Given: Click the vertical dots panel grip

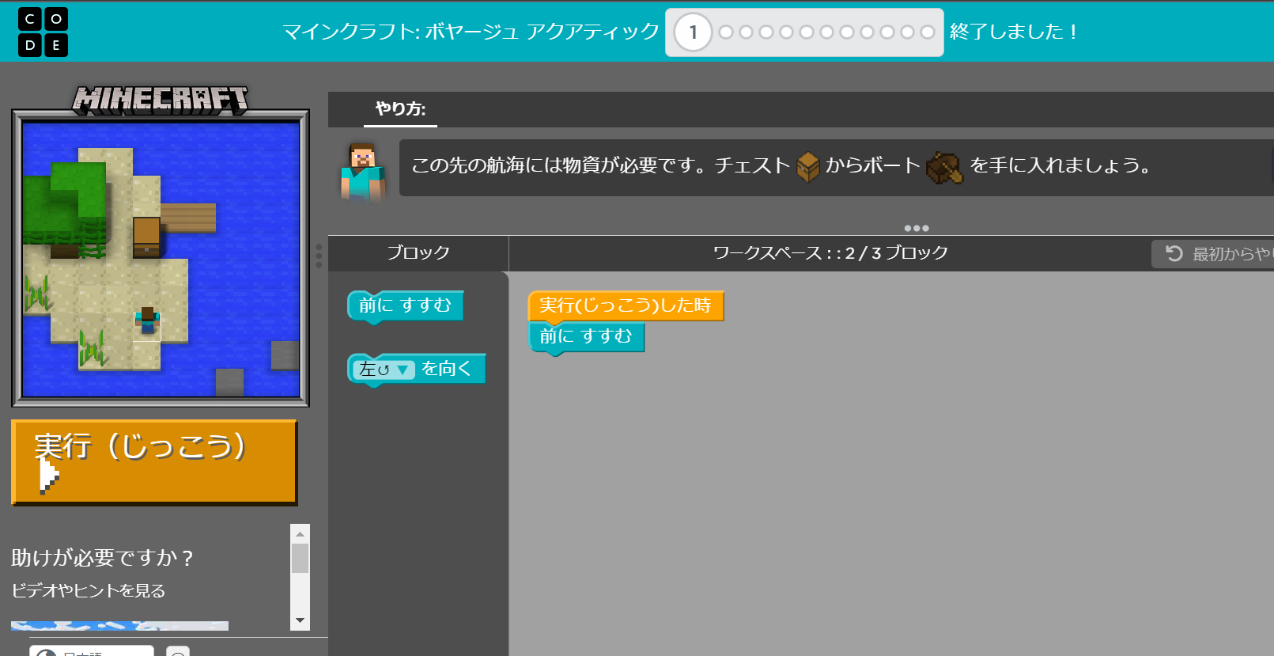Looking at the screenshot, I should [319, 256].
